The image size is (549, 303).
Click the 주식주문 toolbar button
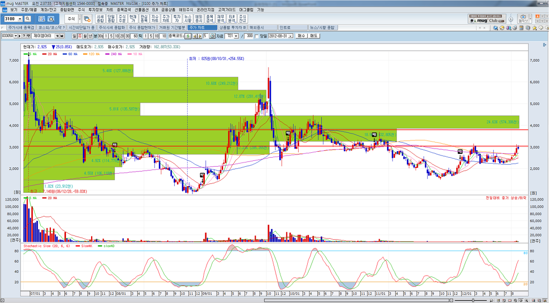click(122, 19)
